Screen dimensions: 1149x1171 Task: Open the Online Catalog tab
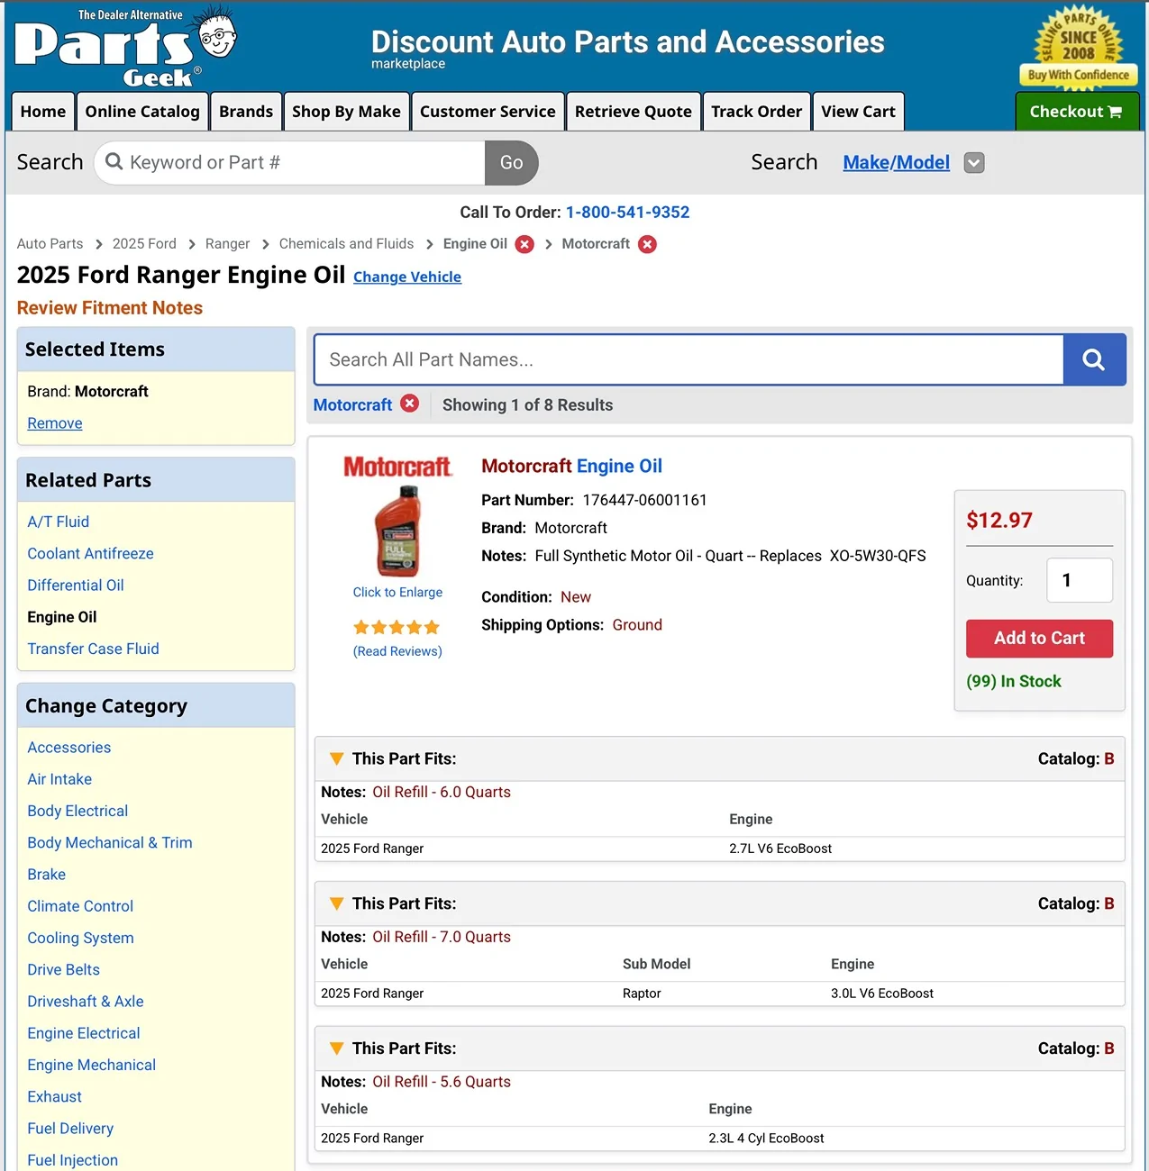click(x=142, y=112)
